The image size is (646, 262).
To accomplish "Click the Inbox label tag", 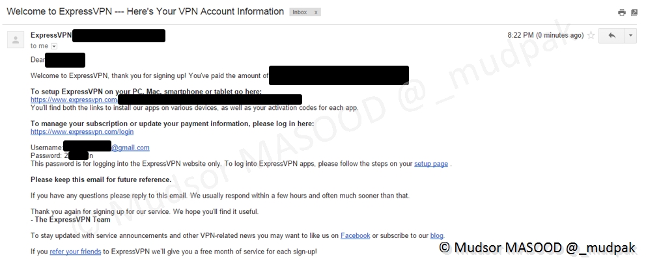I will (300, 12).
